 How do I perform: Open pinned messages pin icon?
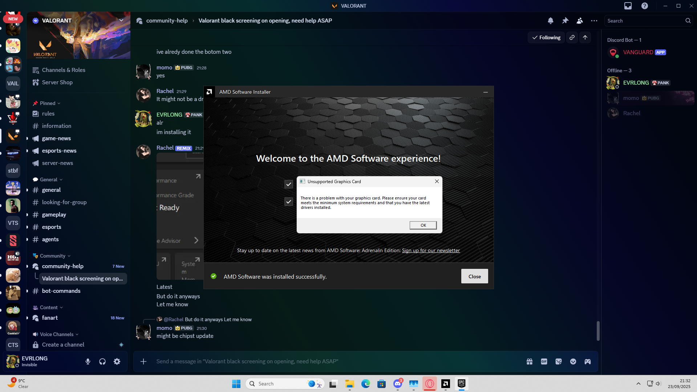(565, 21)
